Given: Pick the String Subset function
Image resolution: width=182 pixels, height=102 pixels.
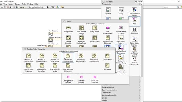Looking at the screenshot, I should point(95,29).
